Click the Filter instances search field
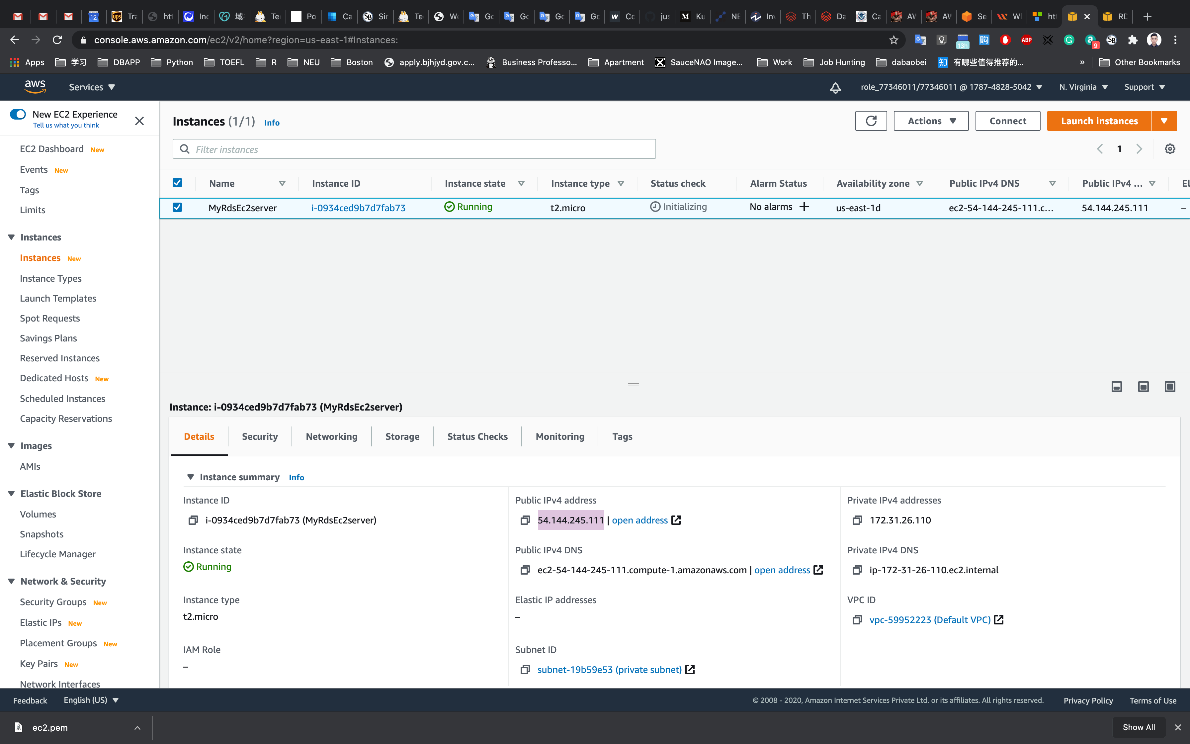 pyautogui.click(x=414, y=149)
